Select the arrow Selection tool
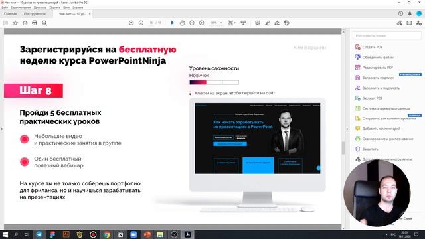Image resolution: width=425 pixels, height=239 pixels. (173, 23)
